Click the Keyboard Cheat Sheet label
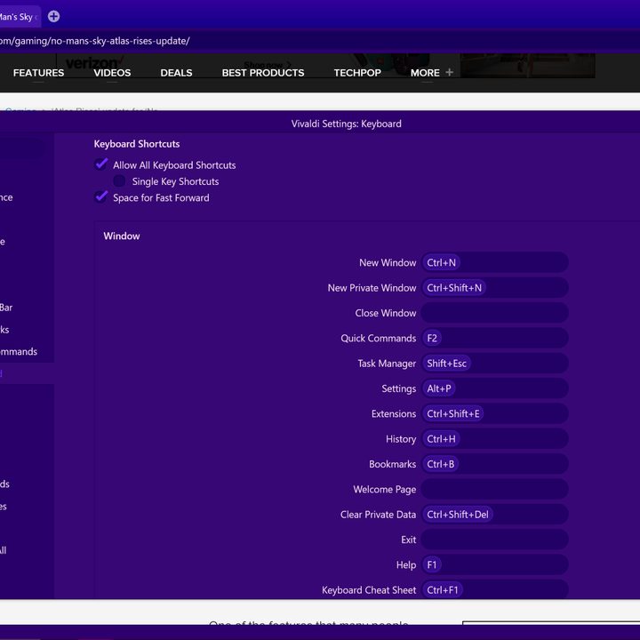Screen dimensions: 640x640 369,590
